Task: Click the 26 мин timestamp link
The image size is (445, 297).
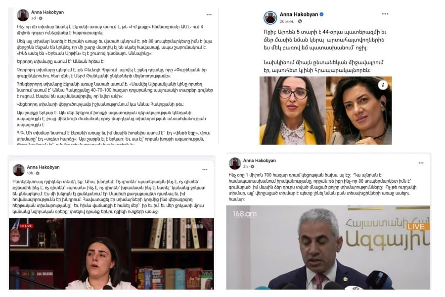Action: [287, 21]
